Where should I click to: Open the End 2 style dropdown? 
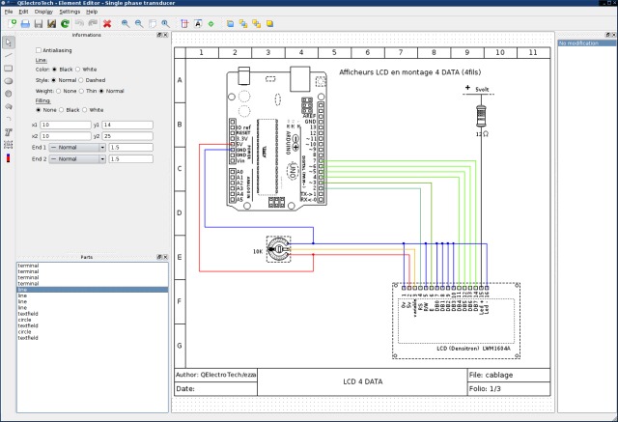pyautogui.click(x=77, y=158)
